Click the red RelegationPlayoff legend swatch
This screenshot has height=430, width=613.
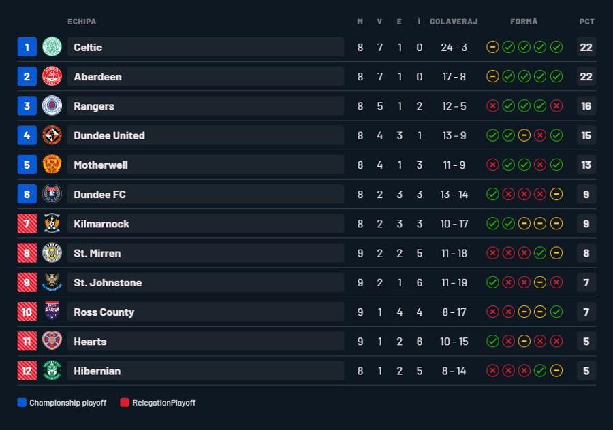pos(125,402)
